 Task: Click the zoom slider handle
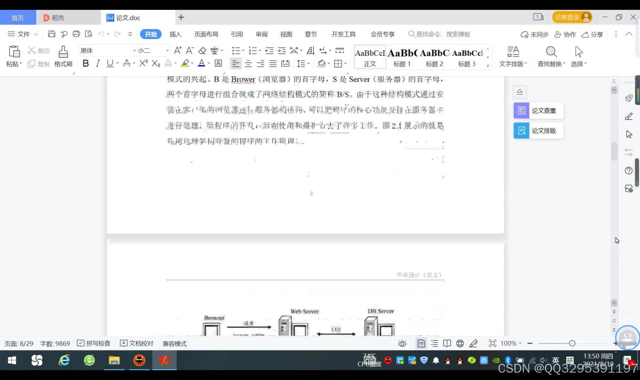click(572, 343)
